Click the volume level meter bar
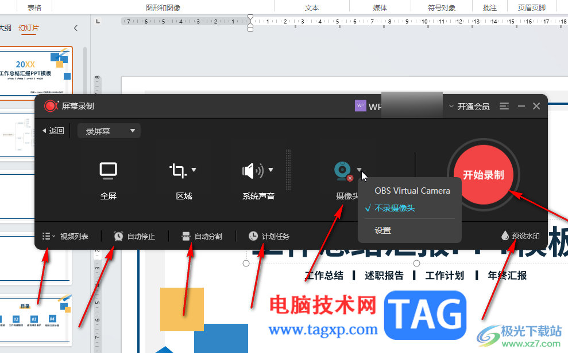Image resolution: width=568 pixels, height=353 pixels. pyautogui.click(x=288, y=170)
